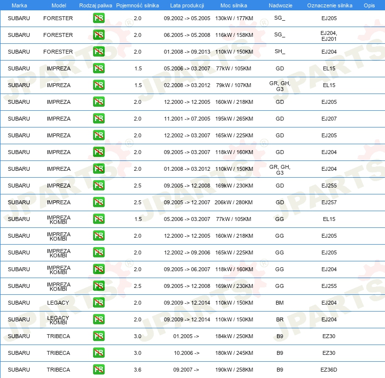This screenshot has height=378, width=385.
Task: Click the power value 130kW / 177KM
Action: tap(234, 18)
